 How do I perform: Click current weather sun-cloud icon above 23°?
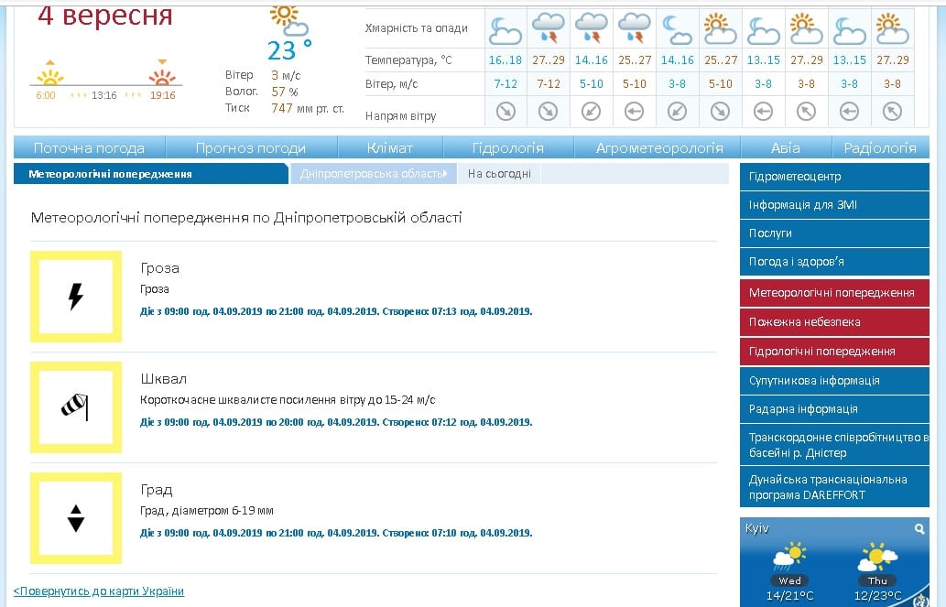tap(288, 20)
